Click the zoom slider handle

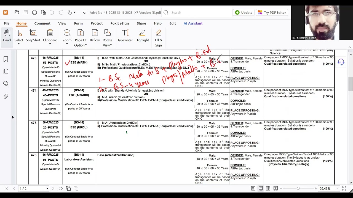click(298, 188)
